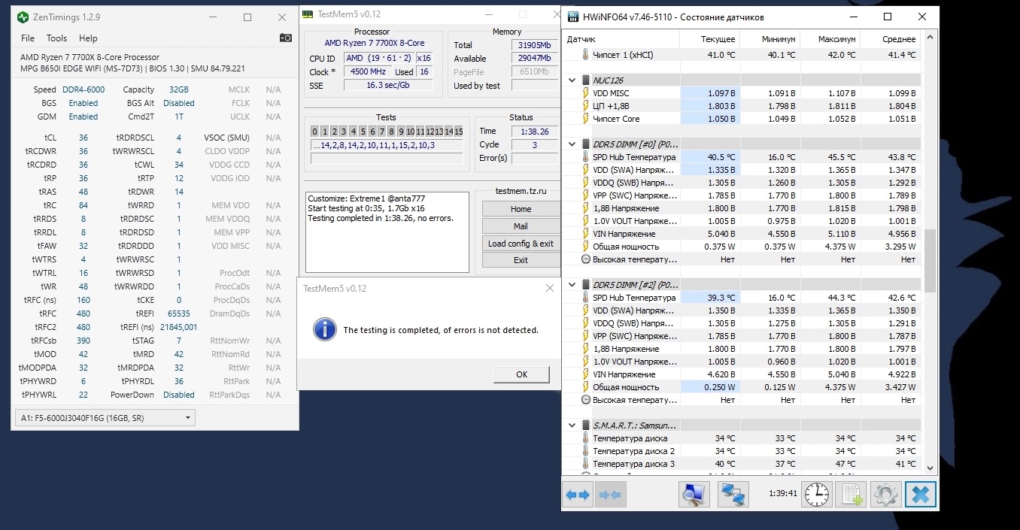1020x530 pixels.
Task: Open the ZenTimings File menu
Action: 28,38
